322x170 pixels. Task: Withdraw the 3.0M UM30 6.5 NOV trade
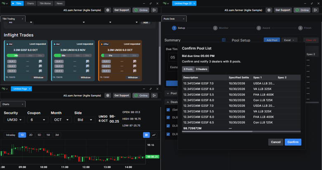pyautogui.click(x=85, y=78)
